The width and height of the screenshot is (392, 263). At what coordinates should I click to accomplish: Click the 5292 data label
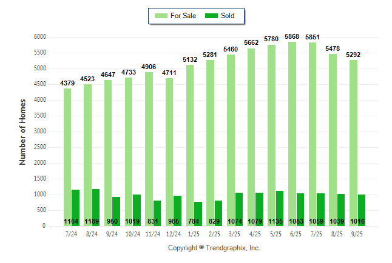coord(353,55)
